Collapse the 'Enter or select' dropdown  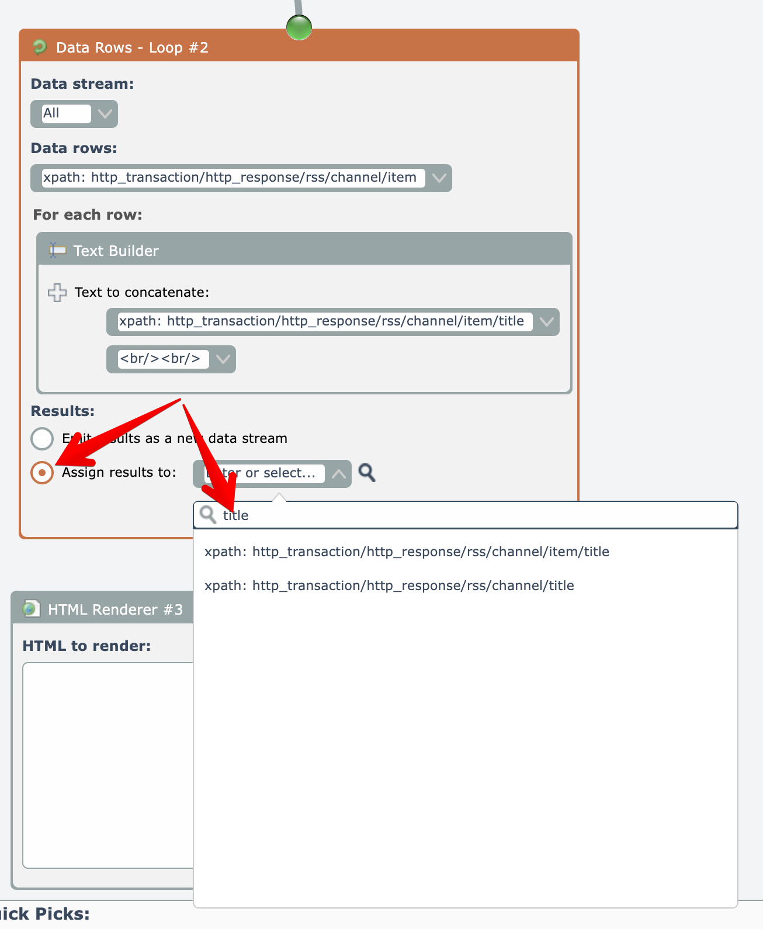(x=339, y=474)
